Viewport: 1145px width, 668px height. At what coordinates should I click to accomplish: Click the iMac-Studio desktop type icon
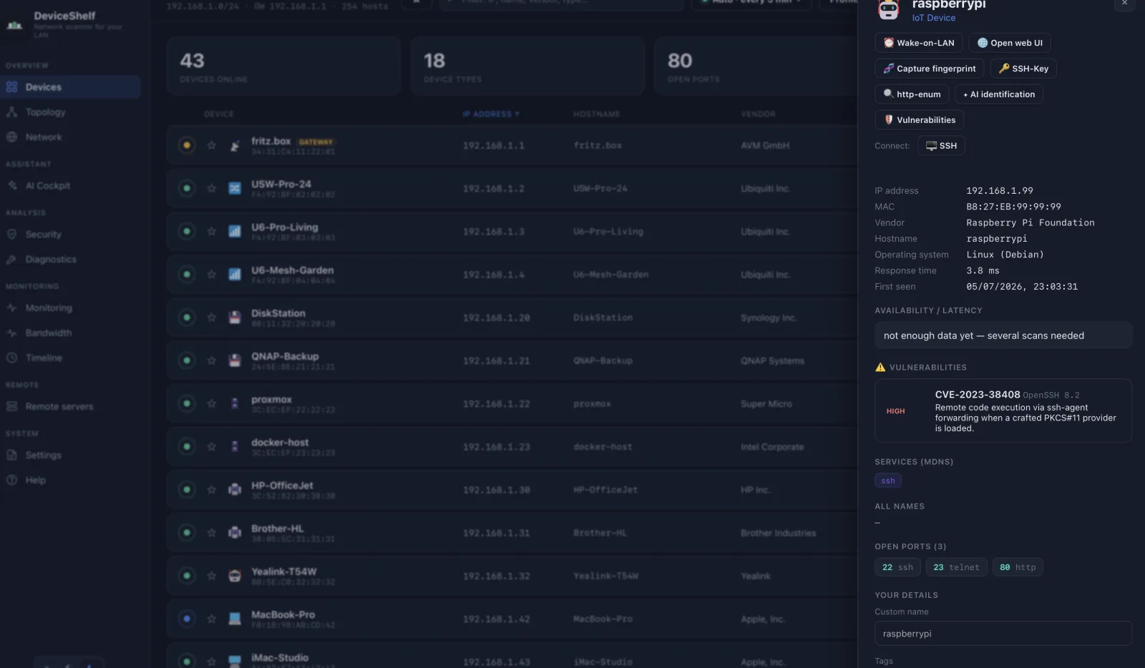pos(235,661)
